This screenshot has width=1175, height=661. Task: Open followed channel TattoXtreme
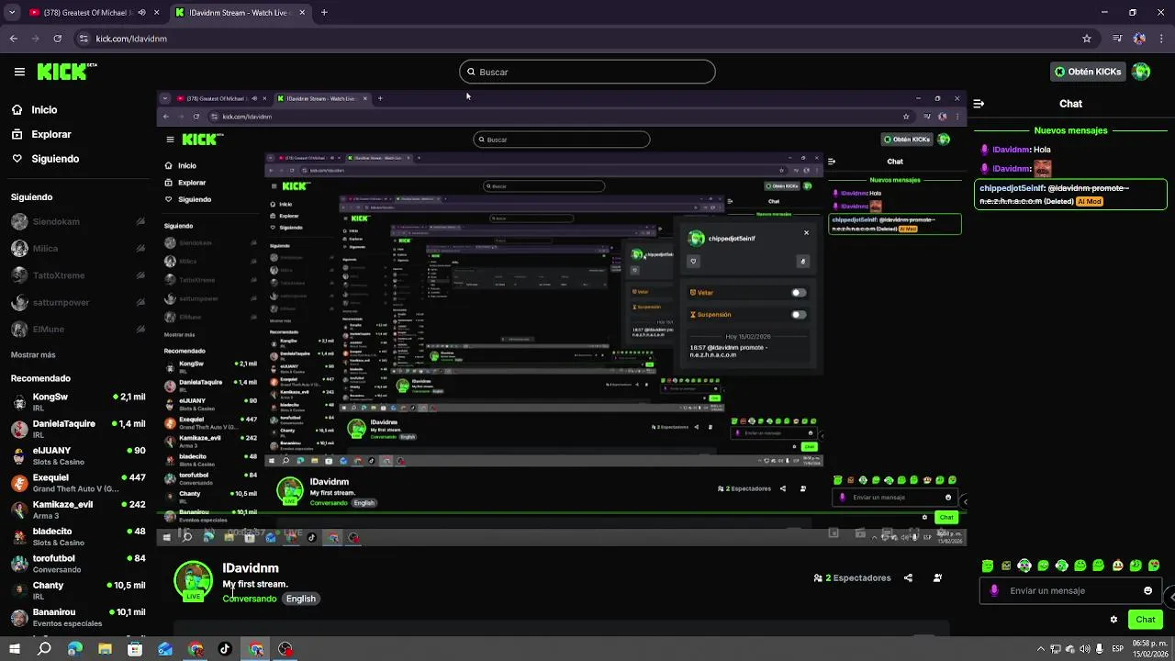pos(78,275)
